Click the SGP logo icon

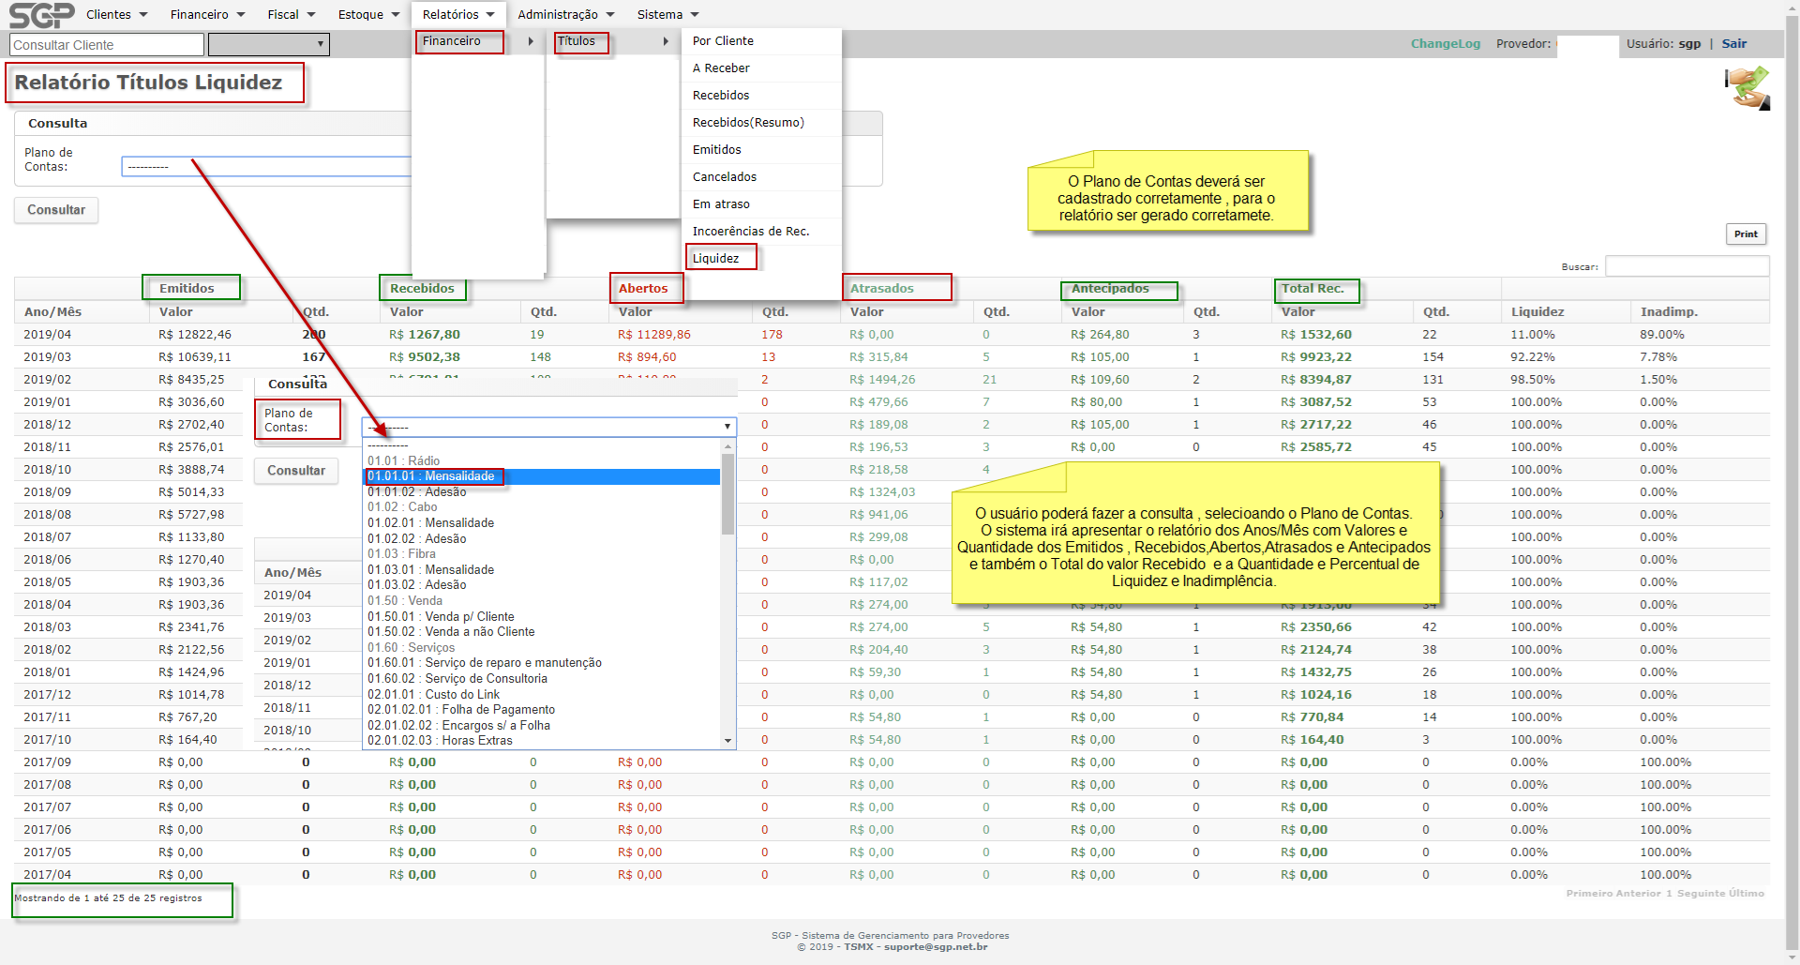41,15
